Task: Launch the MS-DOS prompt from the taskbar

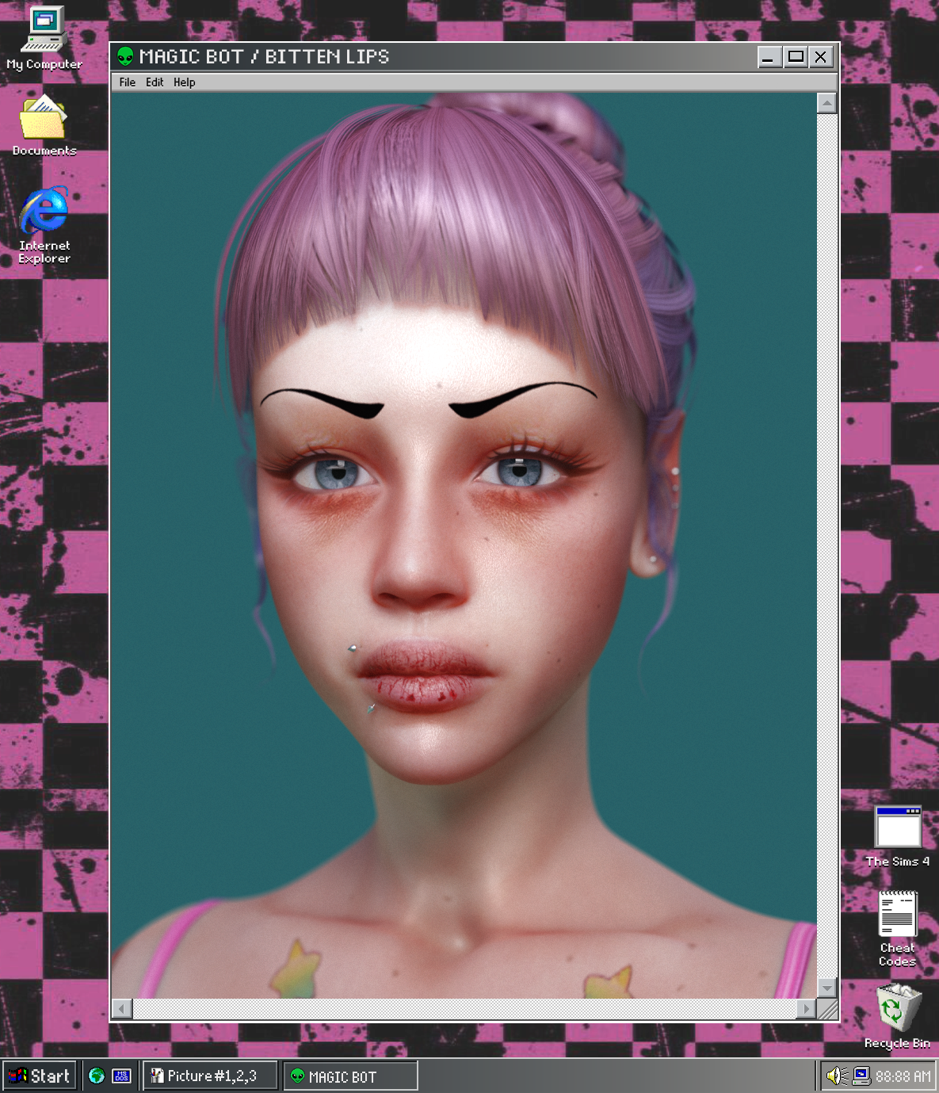Action: point(121,1076)
